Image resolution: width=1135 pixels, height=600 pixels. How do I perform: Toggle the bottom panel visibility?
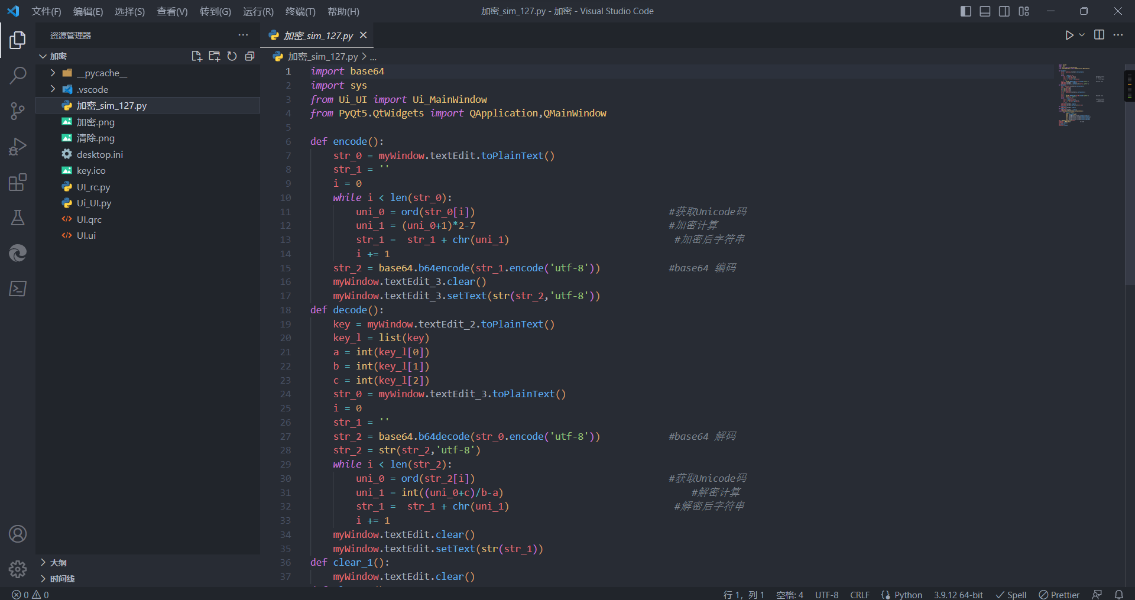tap(985, 11)
